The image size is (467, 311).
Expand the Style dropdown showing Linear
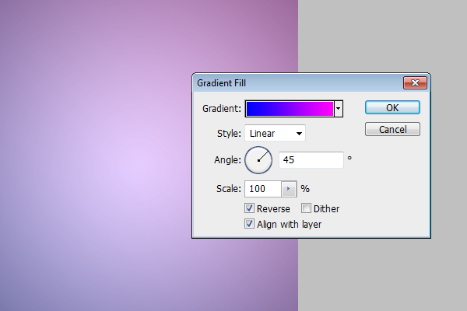[275, 134]
